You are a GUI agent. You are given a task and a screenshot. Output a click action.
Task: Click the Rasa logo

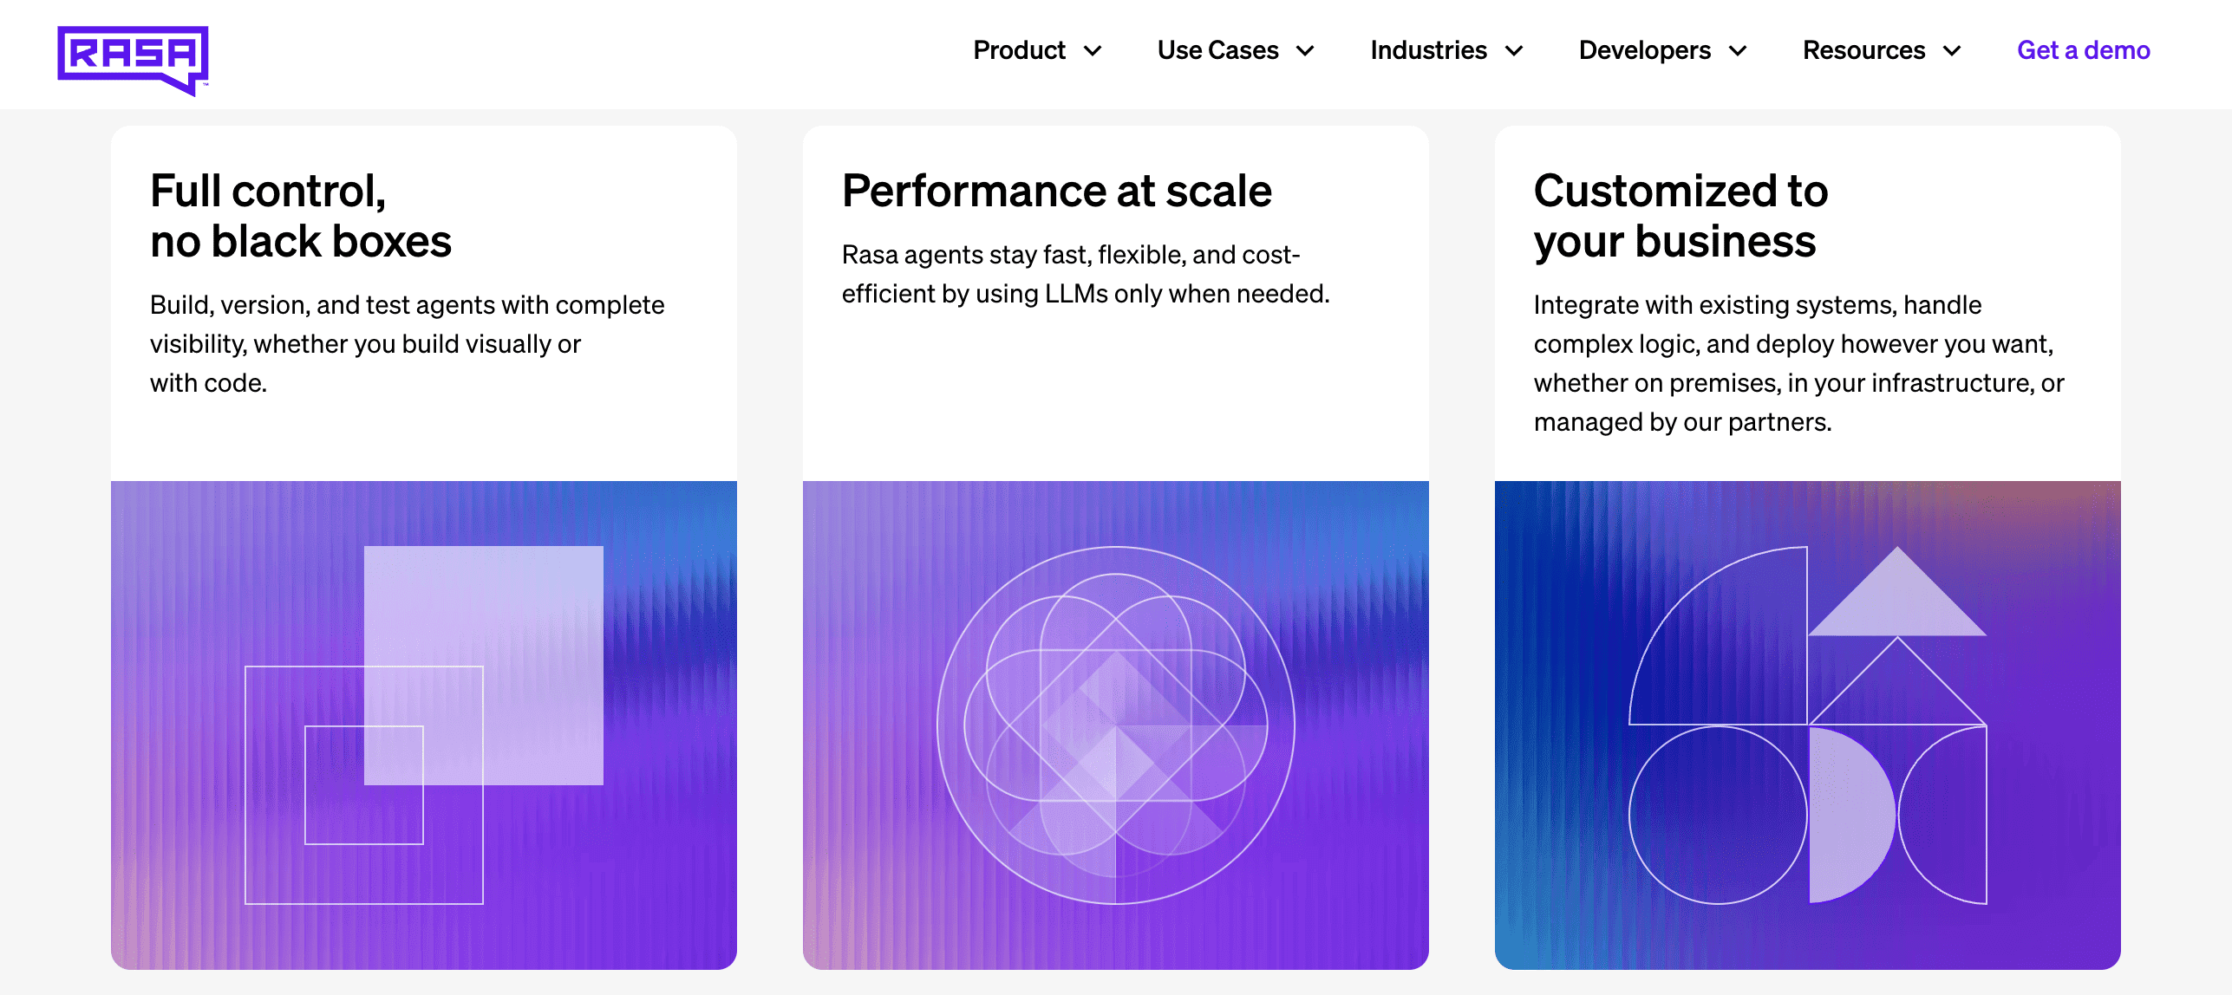[x=134, y=54]
